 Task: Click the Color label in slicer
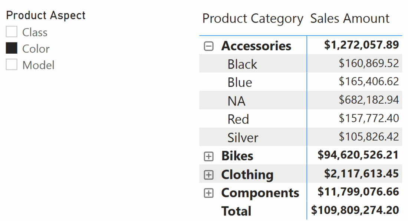tap(36, 49)
